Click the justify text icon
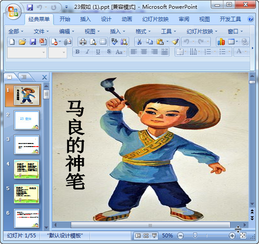This screenshot has height=244, width=259. point(165,52)
